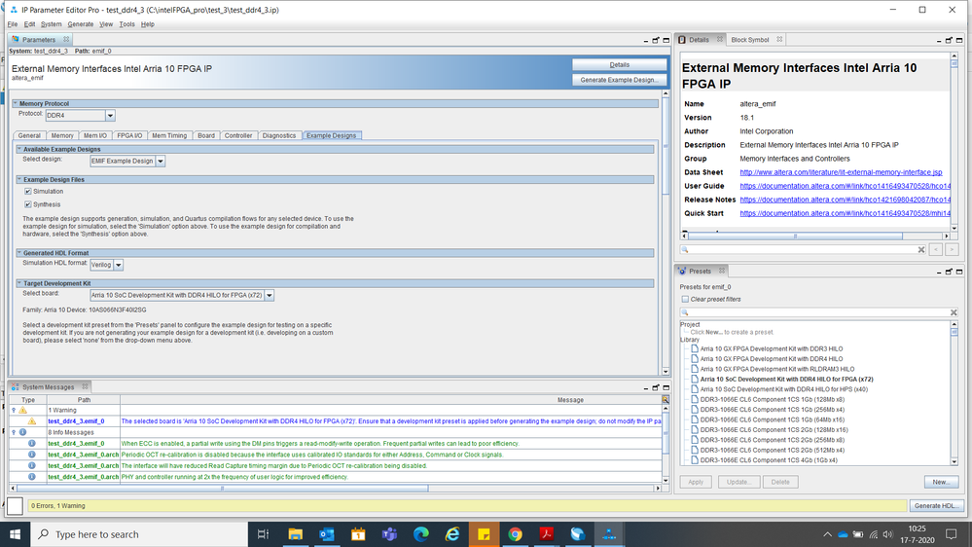Collapse Target Development Kit section
Viewport: 972px width, 547px height.
pos(19,283)
